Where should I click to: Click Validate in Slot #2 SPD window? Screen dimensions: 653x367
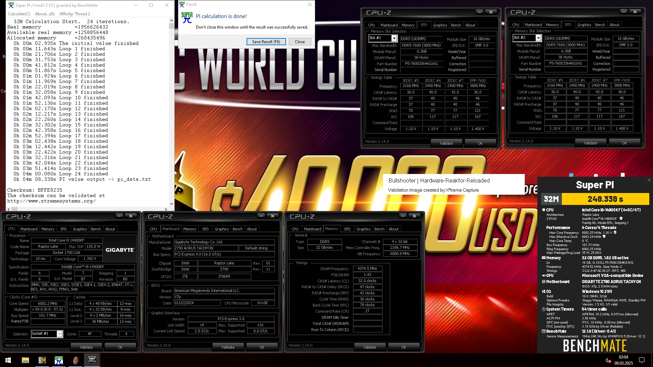click(590, 143)
